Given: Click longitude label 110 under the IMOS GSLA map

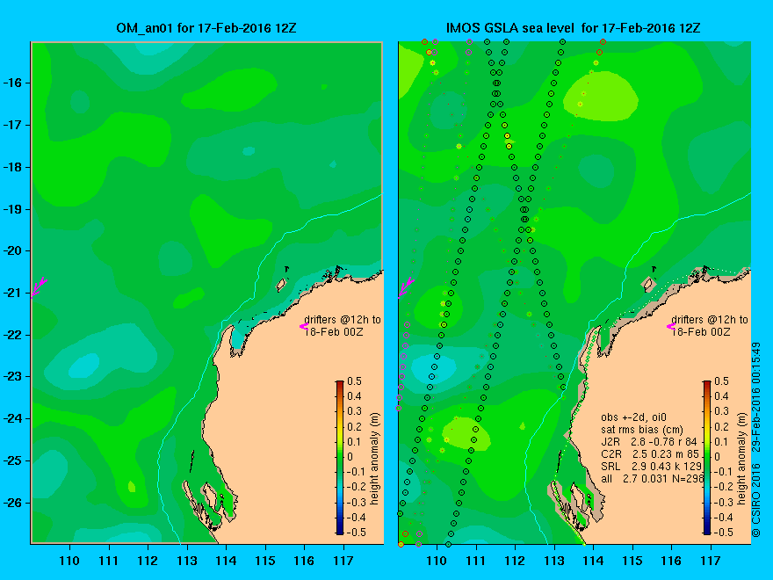Looking at the screenshot, I should [437, 561].
